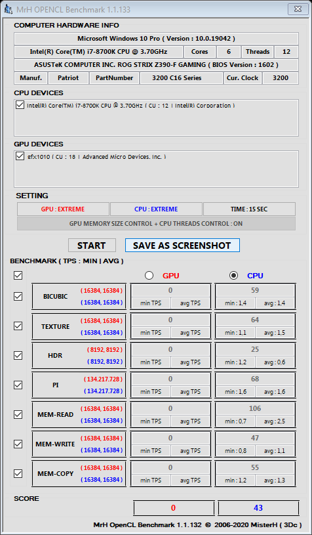This screenshot has width=312, height=535.
Task: Toggle the MEM-READ test checkbox
Action: [18, 414]
